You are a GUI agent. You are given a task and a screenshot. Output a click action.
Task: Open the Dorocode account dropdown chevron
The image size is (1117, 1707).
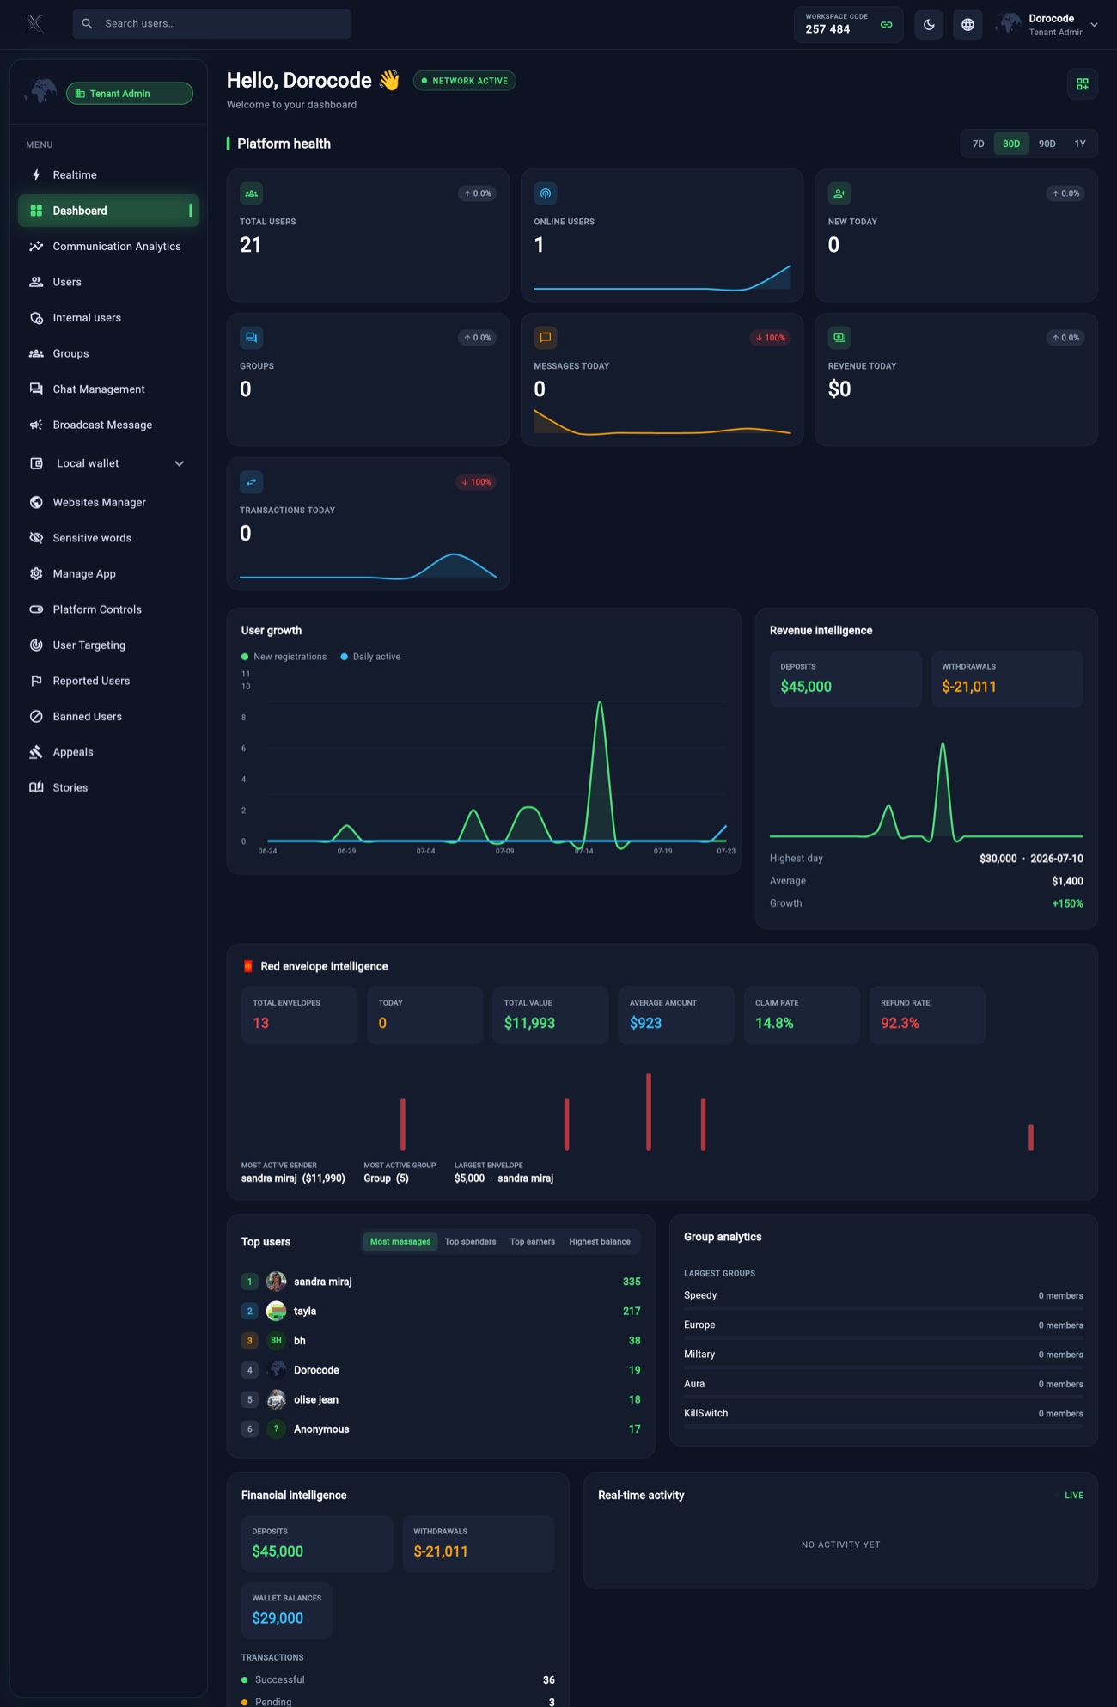(1094, 25)
